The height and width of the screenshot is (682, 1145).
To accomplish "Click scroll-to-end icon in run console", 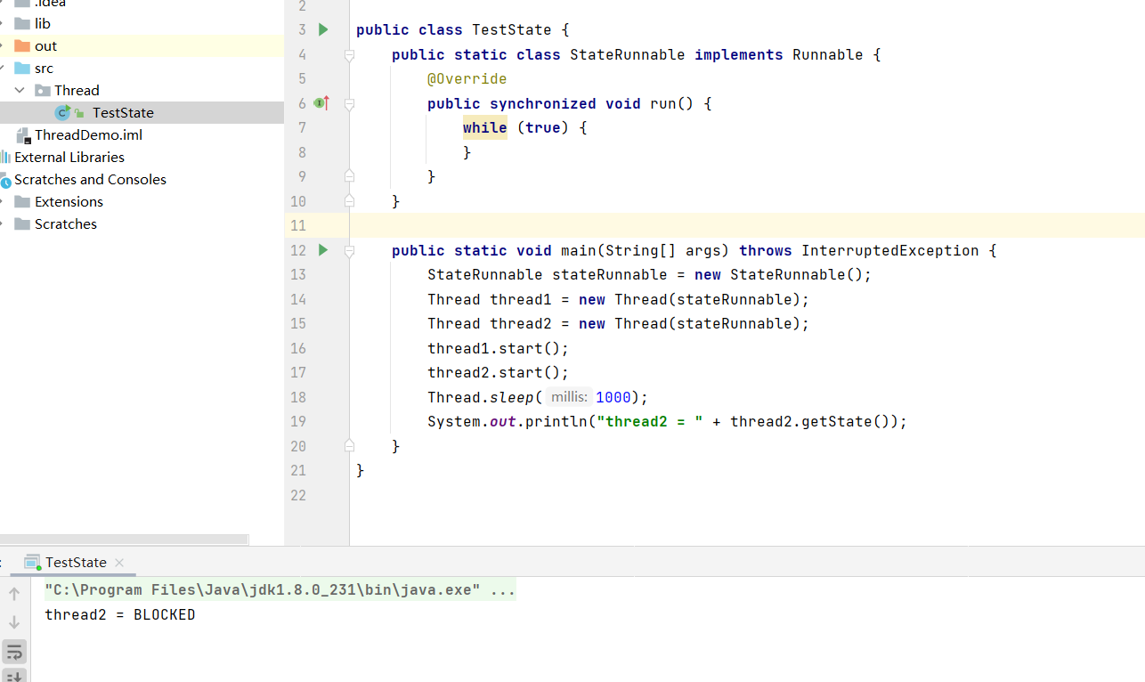I will (x=14, y=677).
